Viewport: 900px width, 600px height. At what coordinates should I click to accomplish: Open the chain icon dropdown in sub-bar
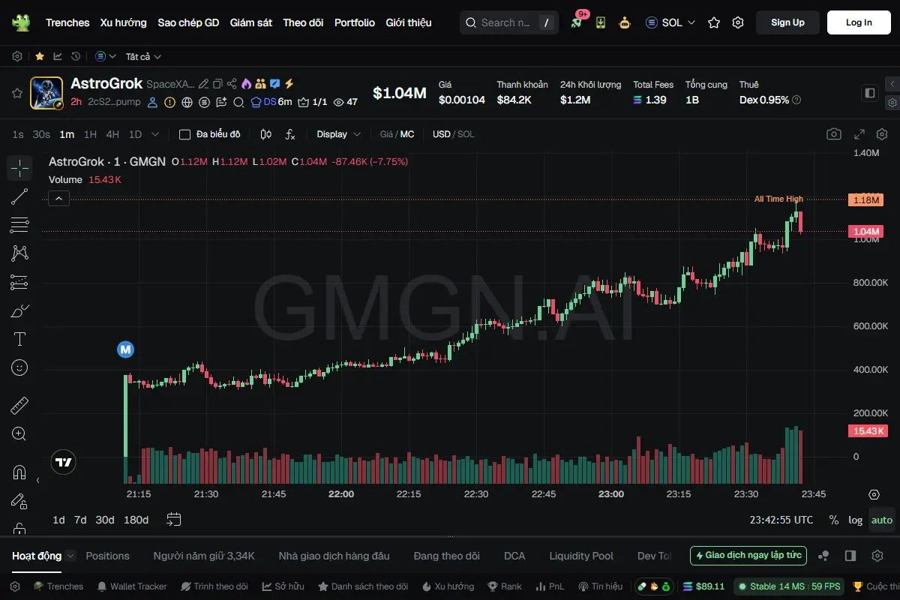coord(106,56)
